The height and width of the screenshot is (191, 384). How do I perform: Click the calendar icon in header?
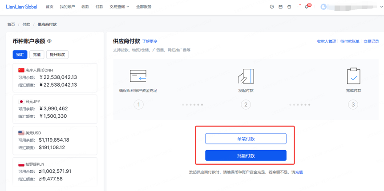coord(280,7)
